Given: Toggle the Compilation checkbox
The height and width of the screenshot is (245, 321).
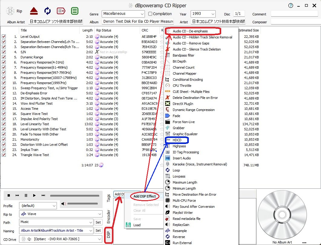Looking at the screenshot, I should tap(150, 14).
